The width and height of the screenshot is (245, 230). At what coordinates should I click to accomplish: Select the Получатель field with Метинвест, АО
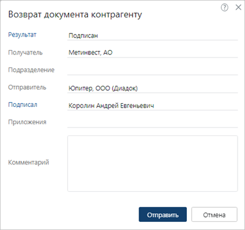(152, 53)
